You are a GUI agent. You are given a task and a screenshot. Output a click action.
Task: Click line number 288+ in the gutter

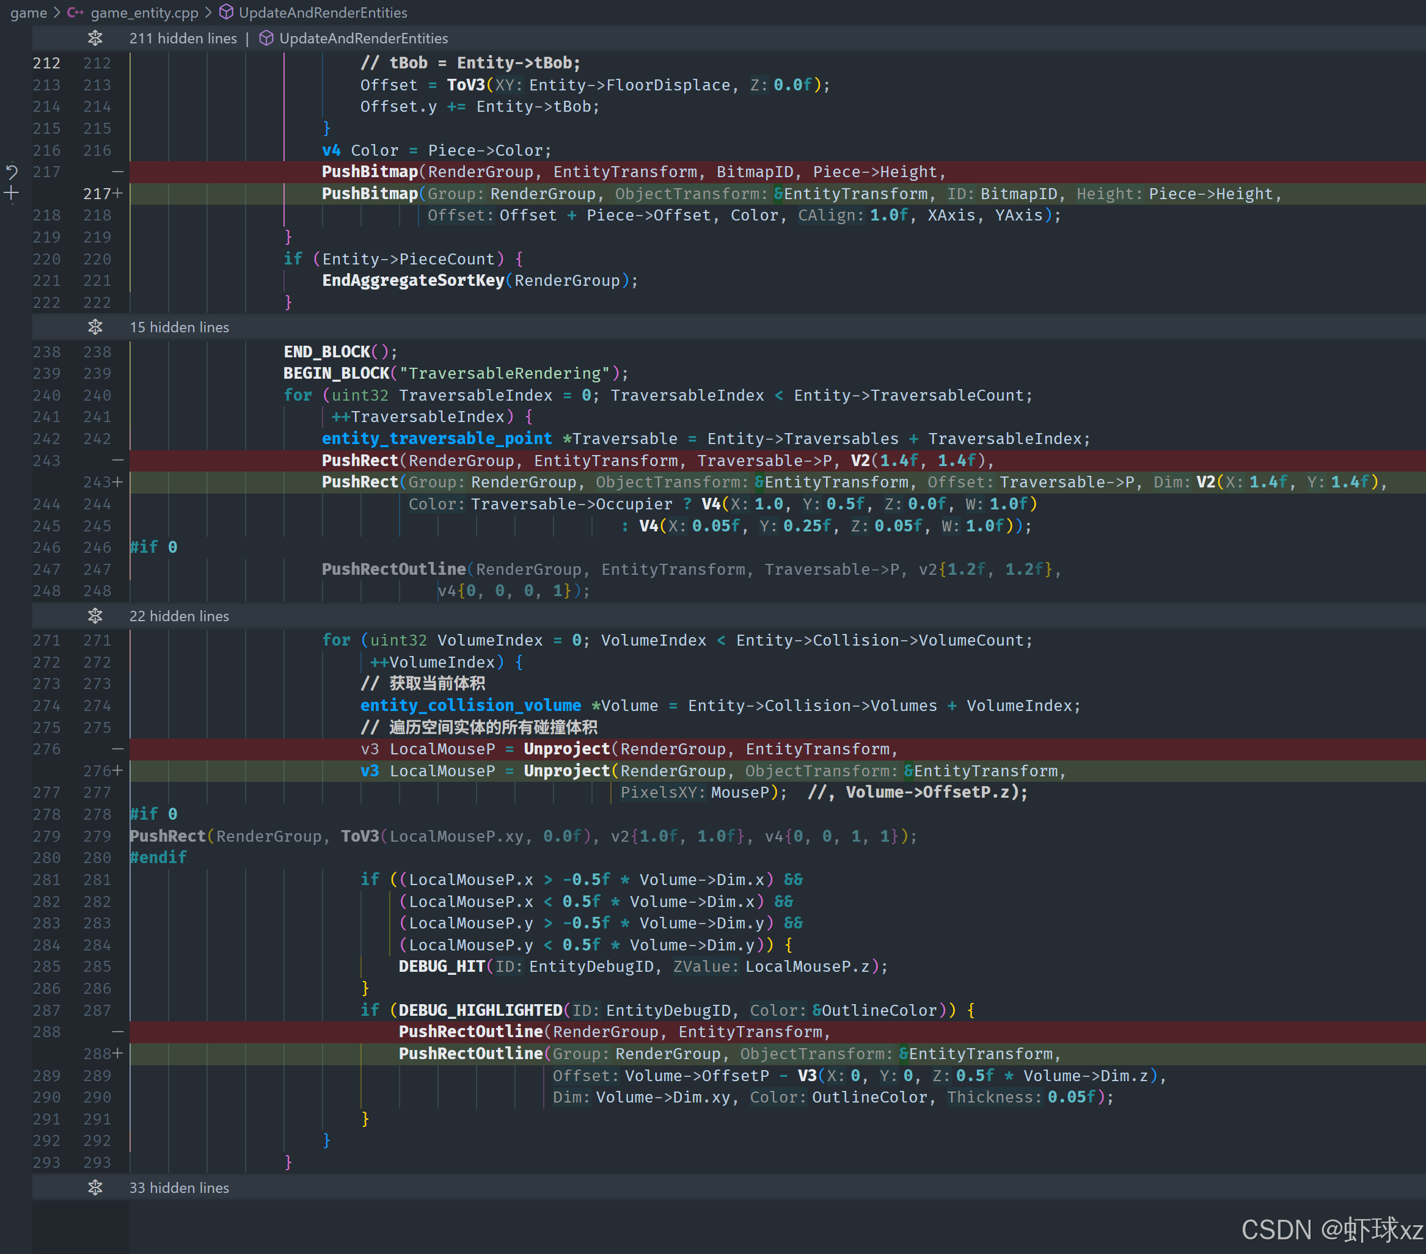98,1054
